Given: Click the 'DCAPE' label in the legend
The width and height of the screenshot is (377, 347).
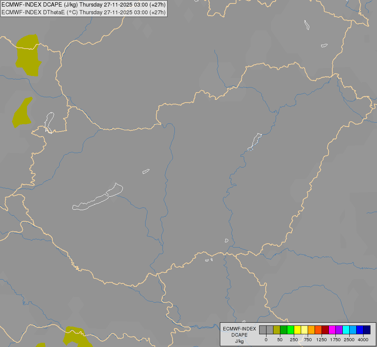Looking at the screenshot, I should pos(240,335).
